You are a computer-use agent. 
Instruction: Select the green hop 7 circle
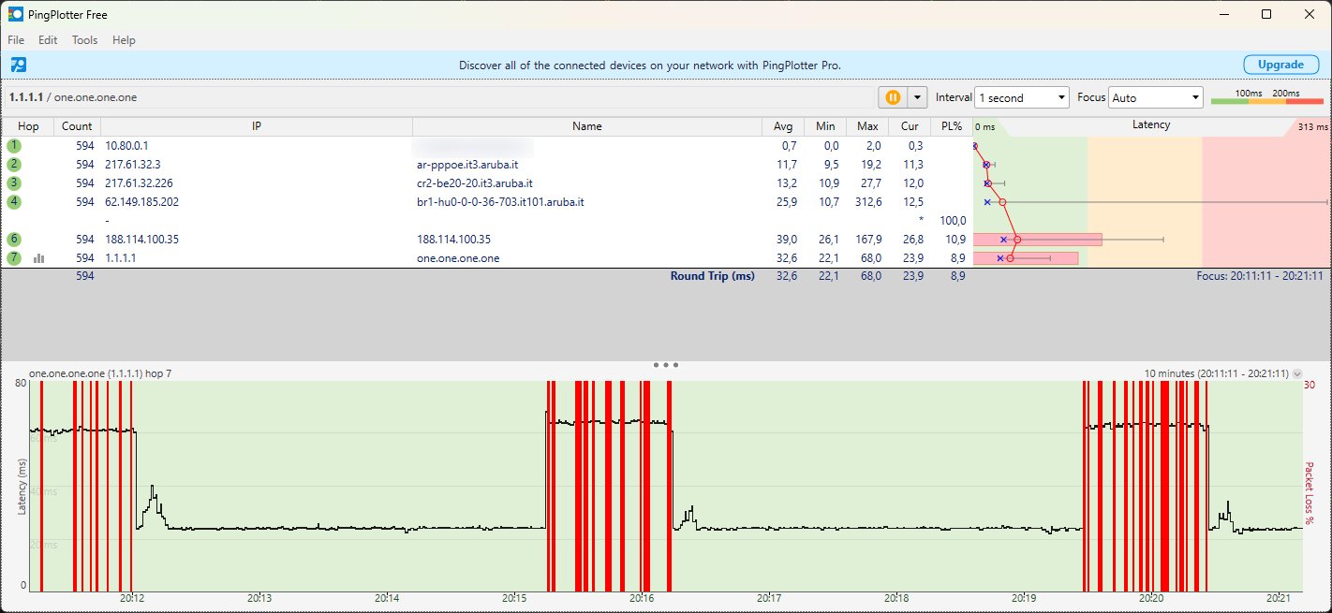(x=14, y=257)
